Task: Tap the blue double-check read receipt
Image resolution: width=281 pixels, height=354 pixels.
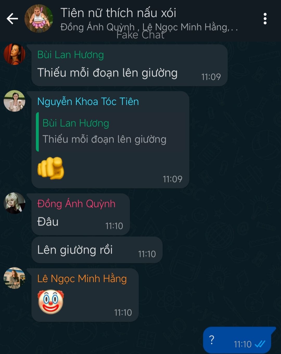Action: (260, 344)
